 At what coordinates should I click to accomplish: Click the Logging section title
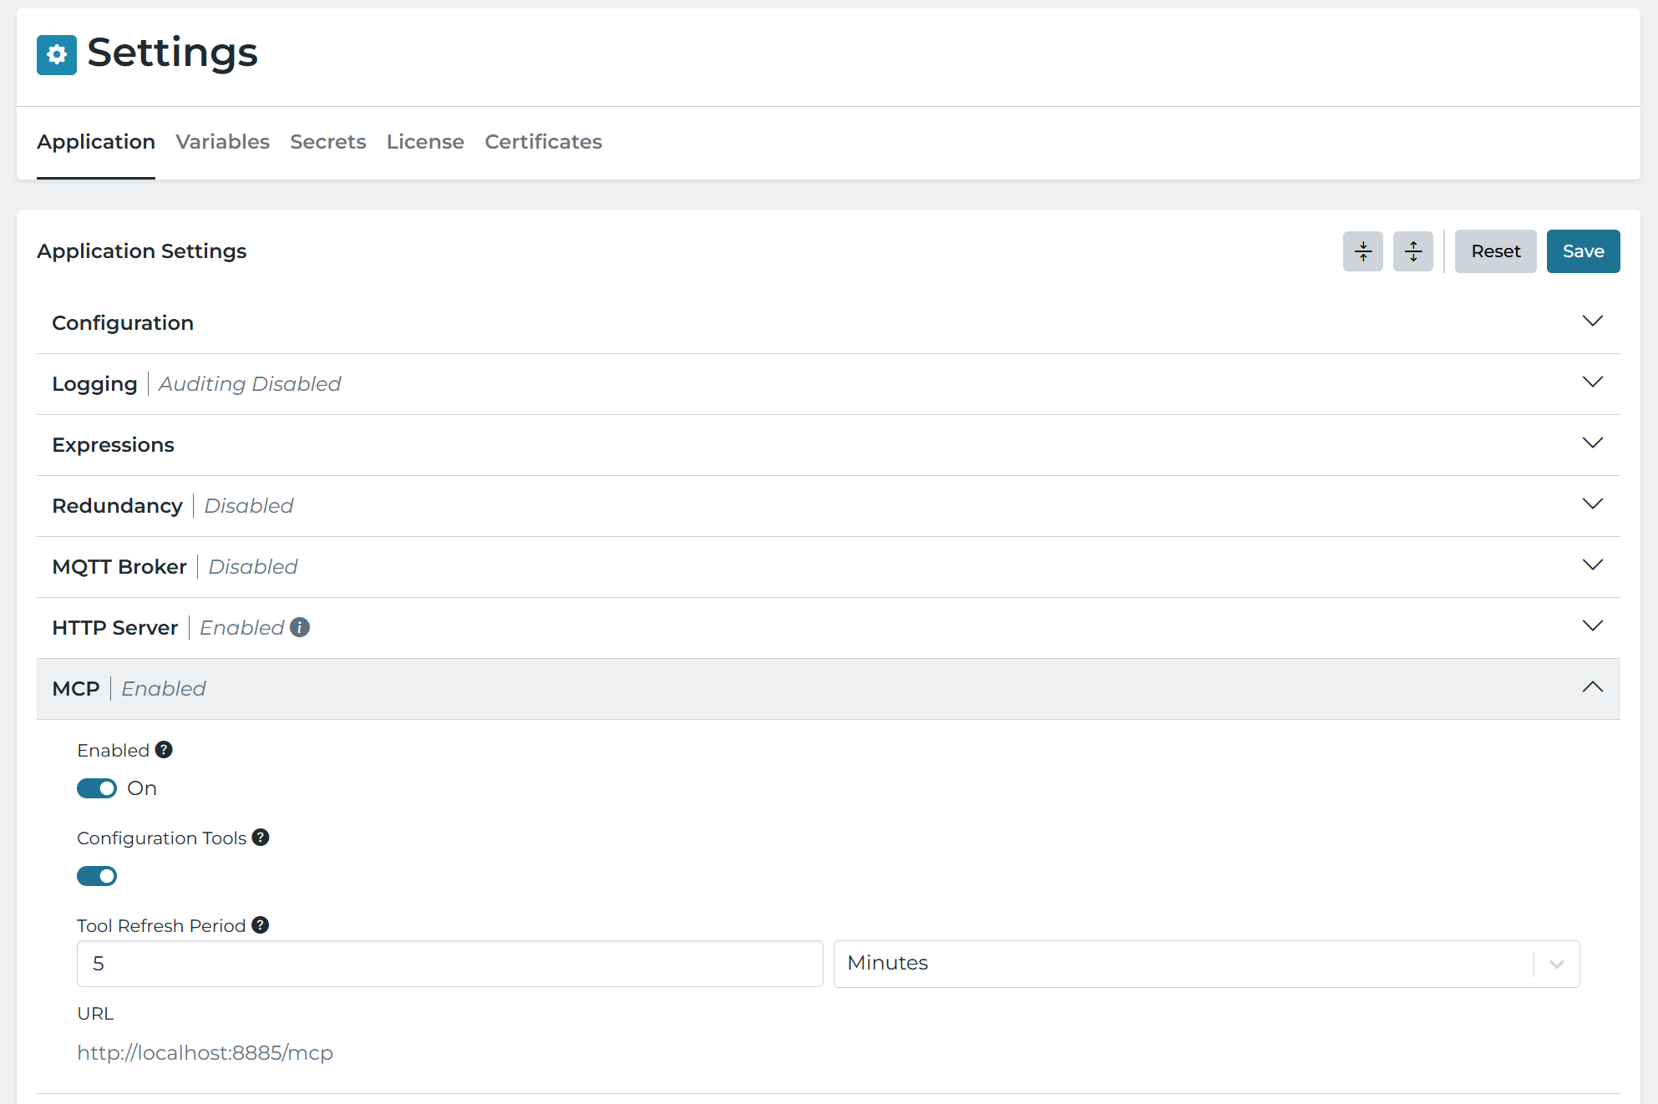[94, 384]
